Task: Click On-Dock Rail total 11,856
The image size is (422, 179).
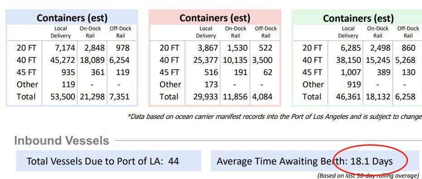Action: (x=235, y=97)
